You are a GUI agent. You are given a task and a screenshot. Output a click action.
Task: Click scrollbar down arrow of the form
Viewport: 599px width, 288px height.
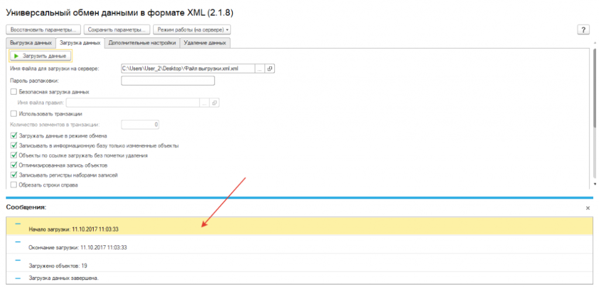click(x=594, y=184)
